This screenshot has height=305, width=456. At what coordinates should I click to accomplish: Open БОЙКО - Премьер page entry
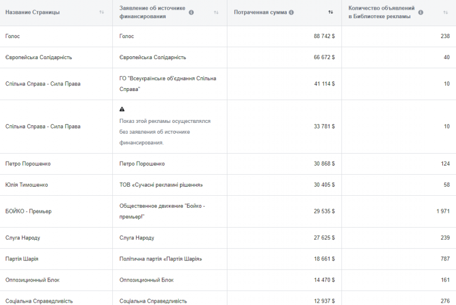coord(28,212)
